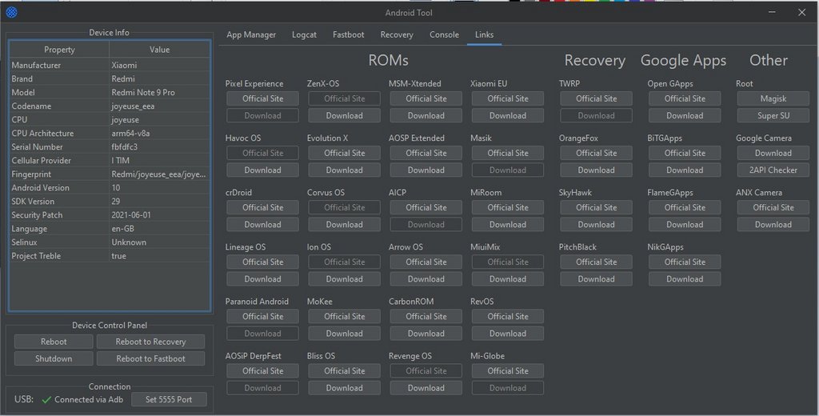Download RevOS ROM
This screenshot has height=416, width=819.
point(508,333)
